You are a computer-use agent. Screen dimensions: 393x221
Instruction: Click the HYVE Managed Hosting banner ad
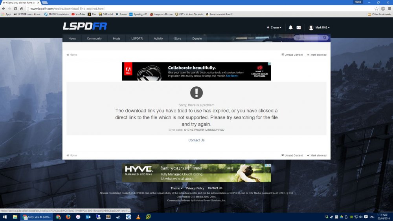pos(196,173)
